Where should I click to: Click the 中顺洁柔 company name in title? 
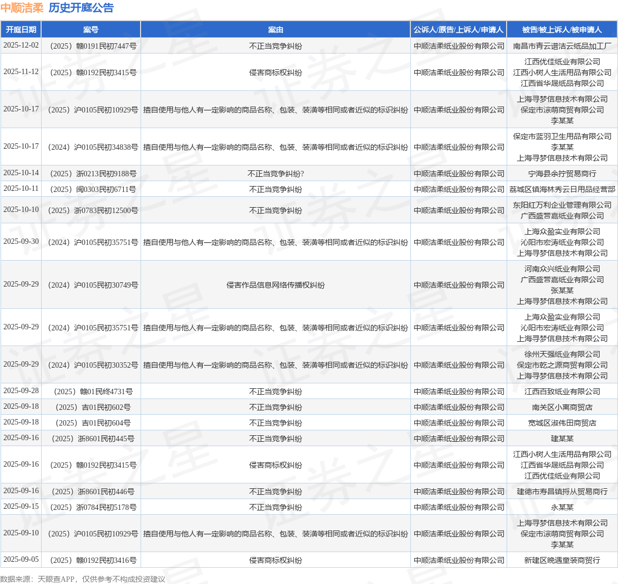pyautogui.click(x=22, y=8)
